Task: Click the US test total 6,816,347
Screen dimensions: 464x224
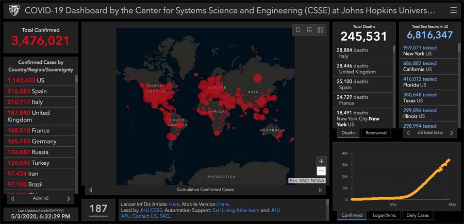Action: coord(429,35)
